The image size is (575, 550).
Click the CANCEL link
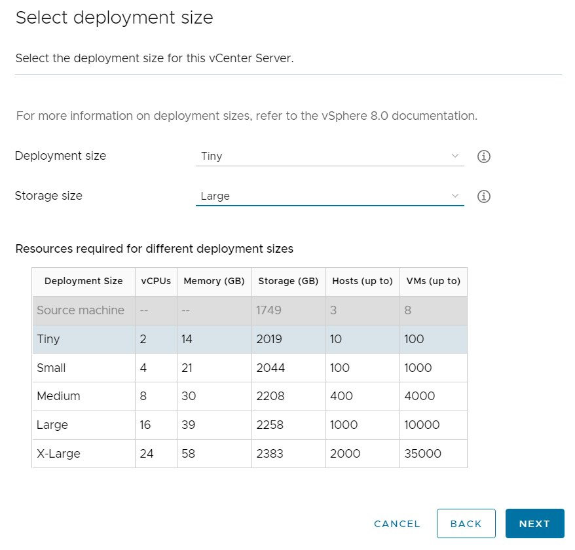[397, 524]
